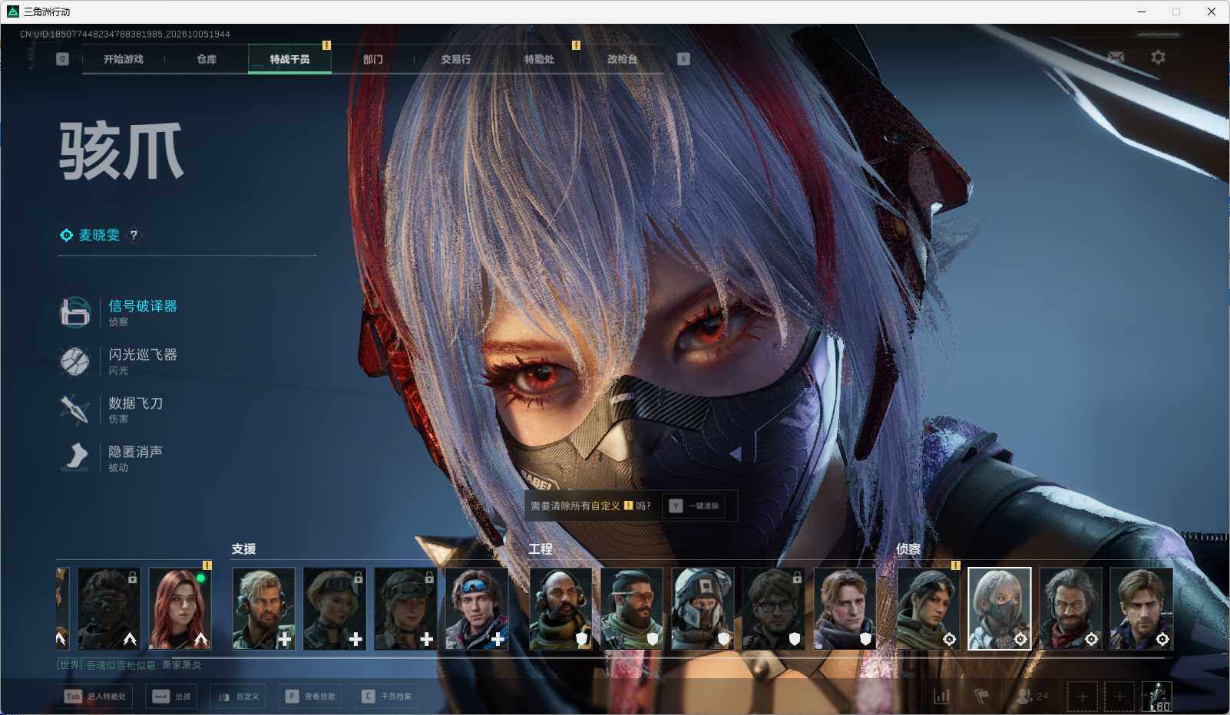Select the red-haired female operator portrait

180,608
